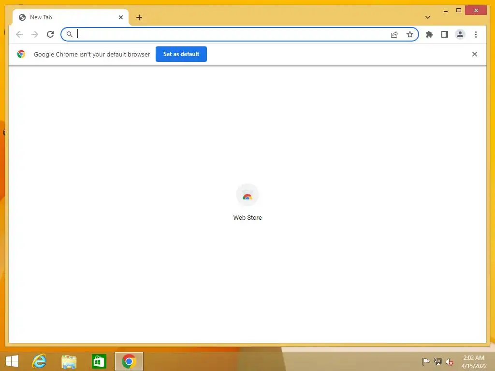
Task: Close the New Tab tab
Action: point(120,17)
